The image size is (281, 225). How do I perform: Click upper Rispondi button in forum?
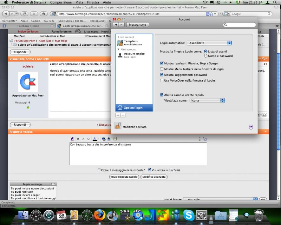[20, 52]
